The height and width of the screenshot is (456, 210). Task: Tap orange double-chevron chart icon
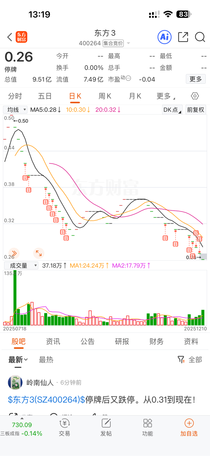pyautogui.click(x=14, y=253)
